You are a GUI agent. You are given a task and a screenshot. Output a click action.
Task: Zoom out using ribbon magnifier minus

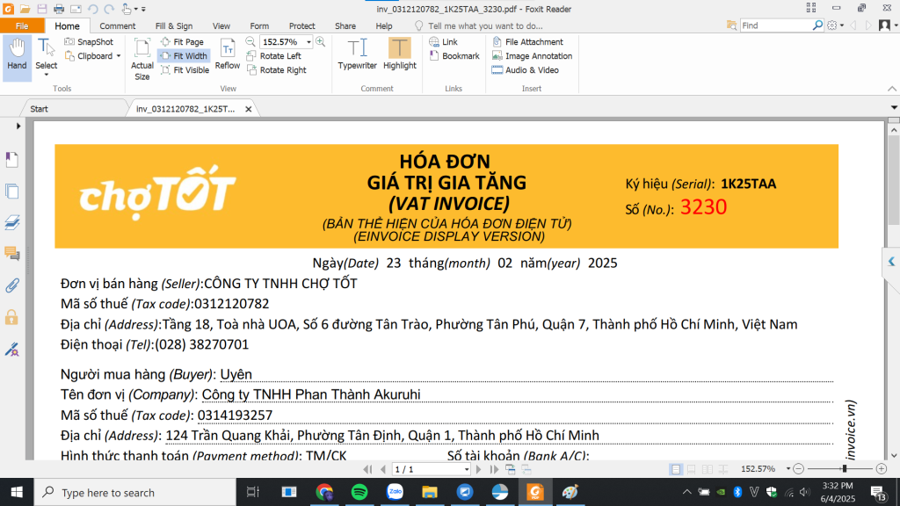tap(250, 42)
